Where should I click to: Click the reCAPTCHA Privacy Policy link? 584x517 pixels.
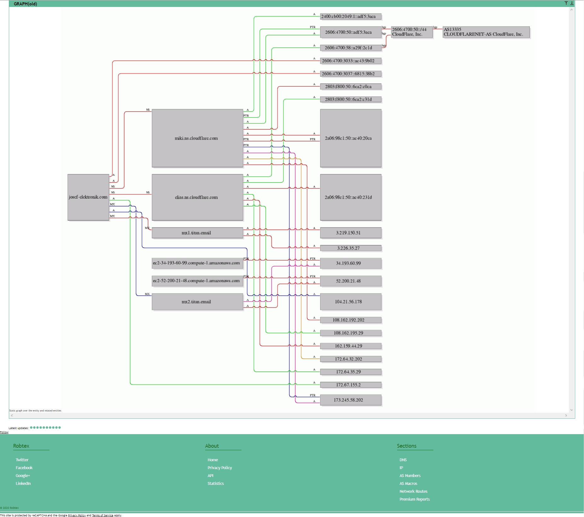tap(77, 515)
